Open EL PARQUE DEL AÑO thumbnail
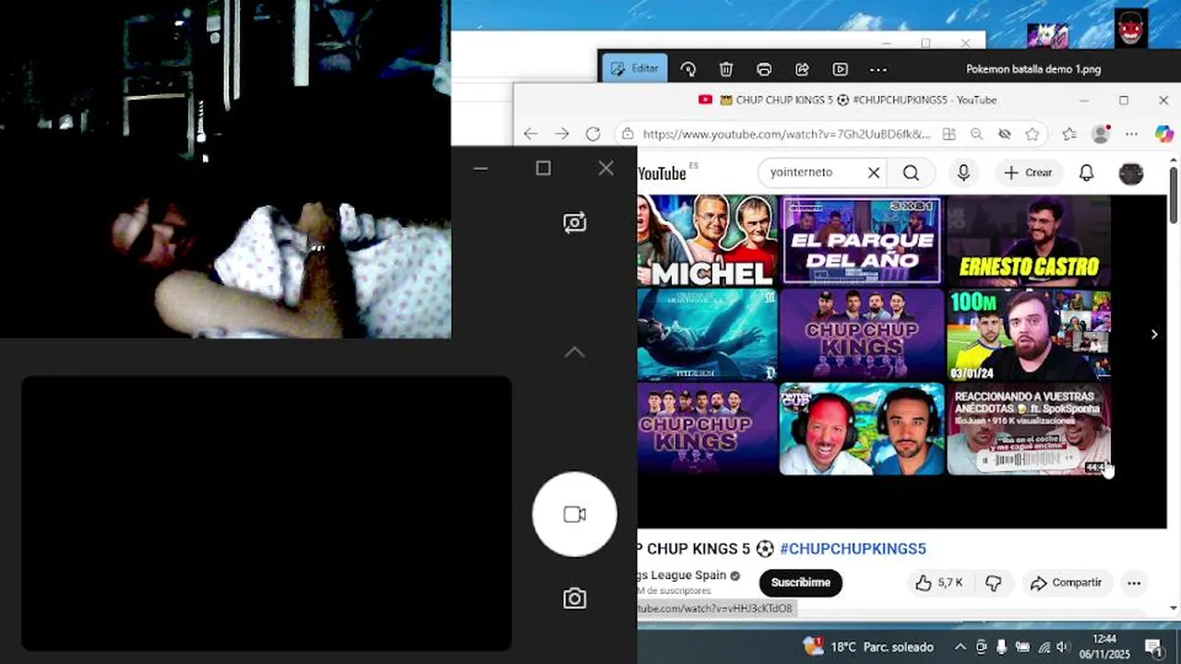 (x=862, y=240)
